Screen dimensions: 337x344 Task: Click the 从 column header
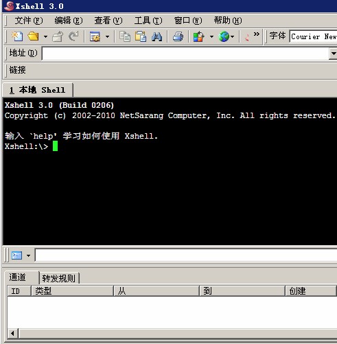[156, 291]
